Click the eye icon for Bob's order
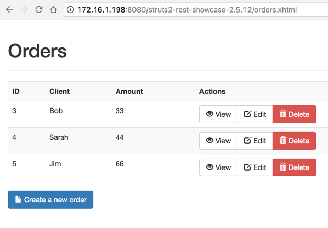Viewport: 328px width, 228px height. tap(209, 114)
